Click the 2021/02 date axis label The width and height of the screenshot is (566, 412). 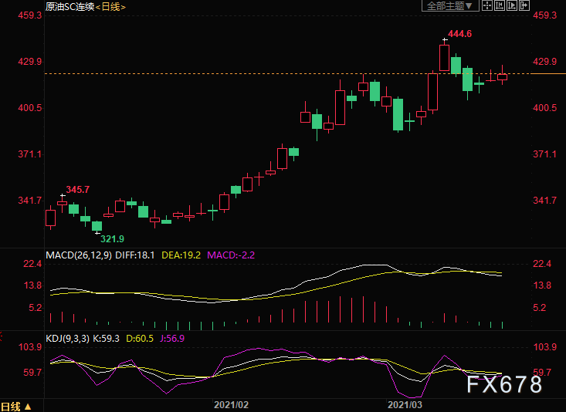coord(231,405)
